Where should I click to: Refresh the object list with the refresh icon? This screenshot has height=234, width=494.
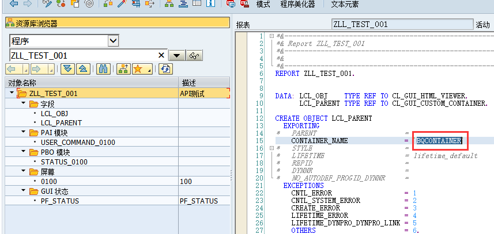[166, 69]
